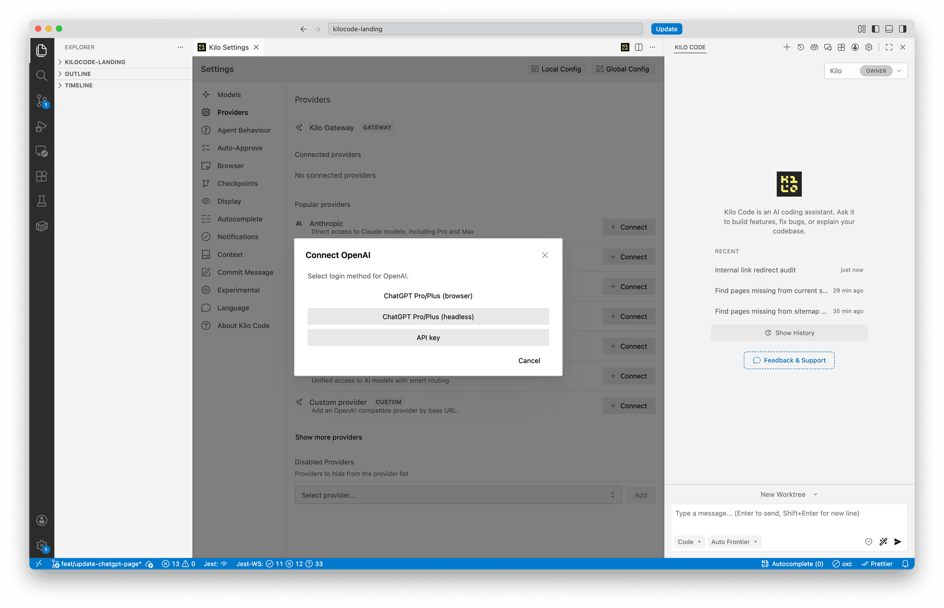Click the remote window status bar icon
944x608 pixels.
(x=38, y=564)
